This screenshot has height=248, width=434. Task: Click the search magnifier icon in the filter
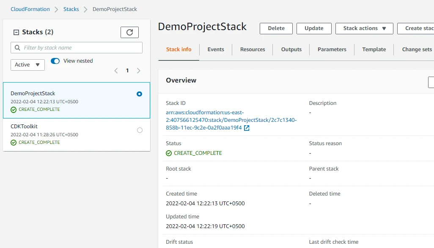click(17, 48)
